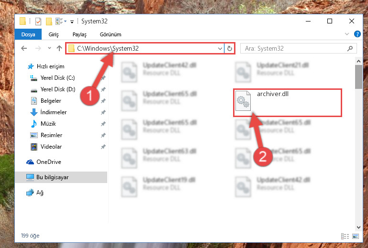Expand the recent locations chevron
The height and width of the screenshot is (248, 368).
pyautogui.click(x=49, y=48)
